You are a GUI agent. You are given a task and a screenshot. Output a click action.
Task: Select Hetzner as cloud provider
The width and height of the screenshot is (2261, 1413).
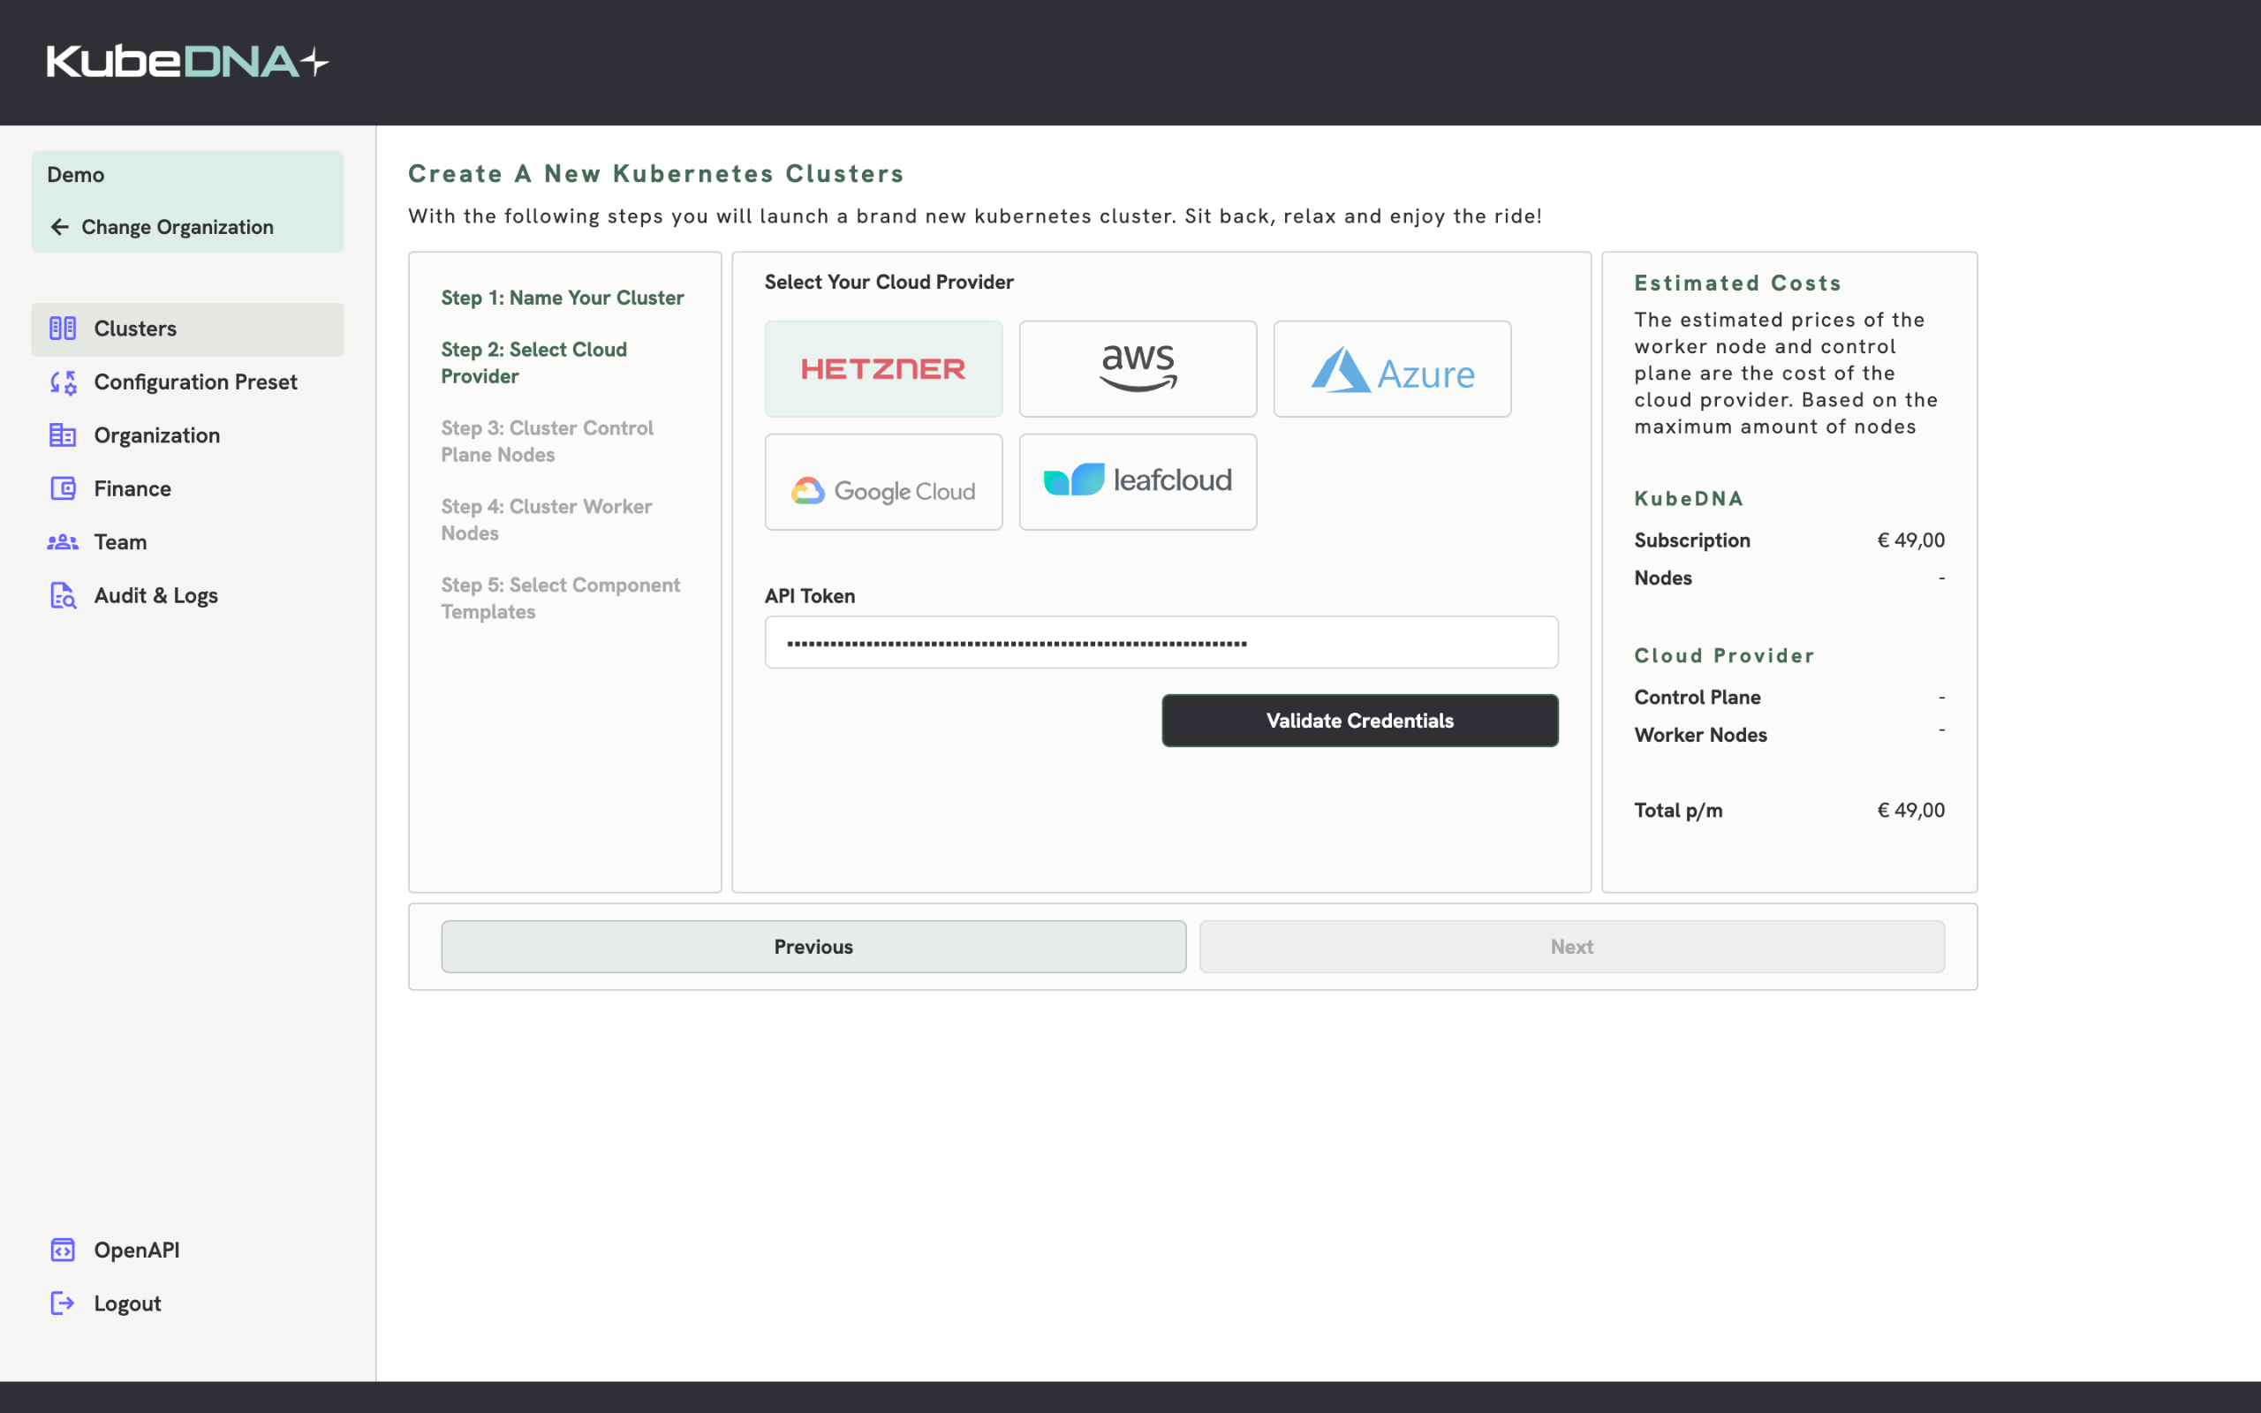click(883, 369)
